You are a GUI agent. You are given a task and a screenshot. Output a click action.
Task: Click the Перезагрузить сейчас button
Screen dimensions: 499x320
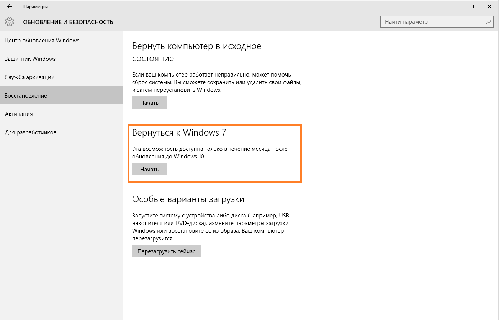(x=166, y=251)
